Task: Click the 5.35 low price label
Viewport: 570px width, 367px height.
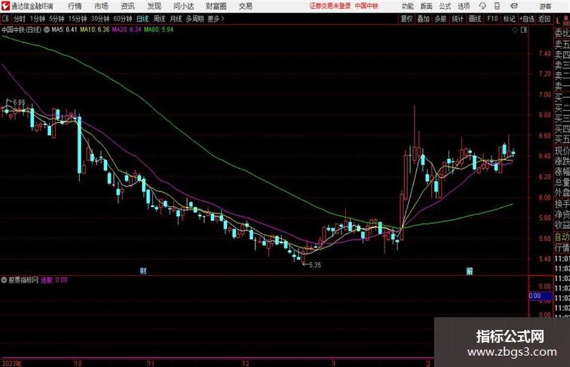Action: click(315, 265)
